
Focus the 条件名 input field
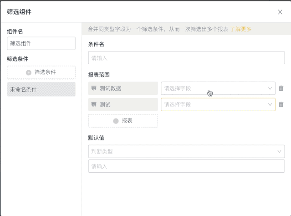point(186,58)
